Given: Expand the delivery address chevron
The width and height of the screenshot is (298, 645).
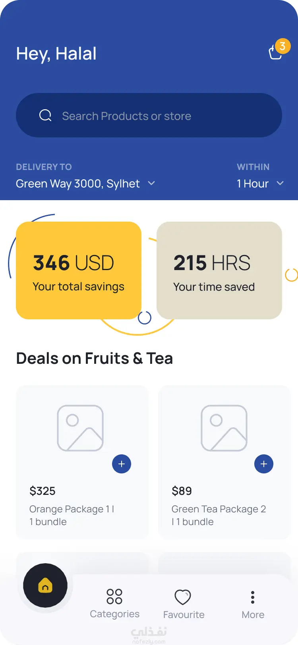Looking at the screenshot, I should pos(151,183).
